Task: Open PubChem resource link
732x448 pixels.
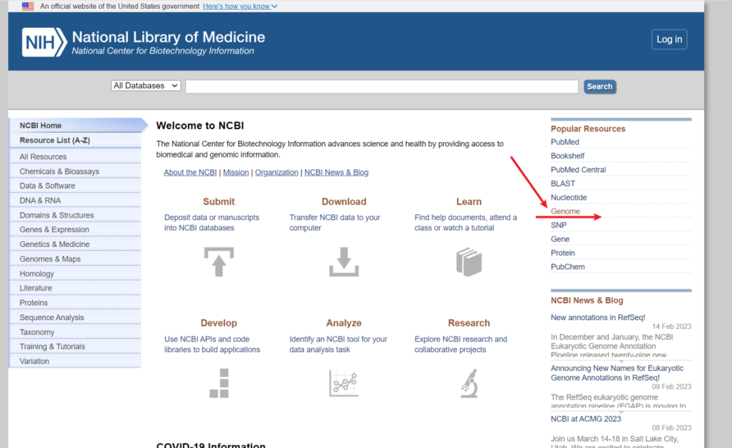Action: click(x=567, y=267)
